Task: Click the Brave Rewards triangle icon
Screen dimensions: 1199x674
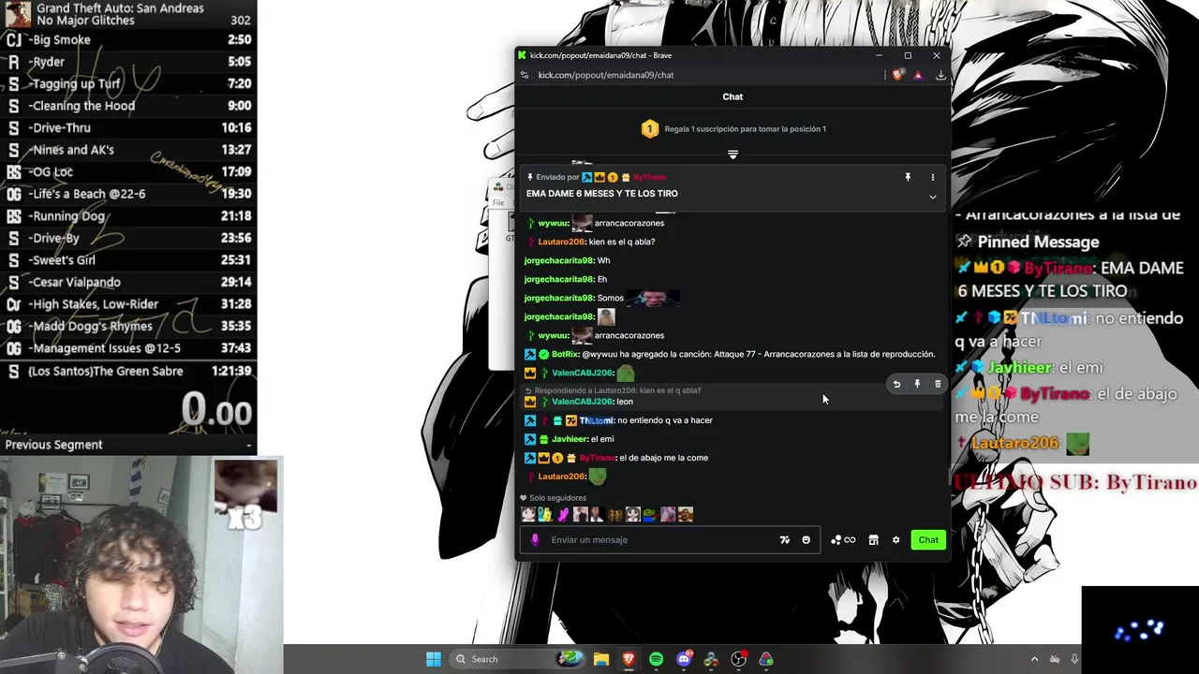Action: 918,75
